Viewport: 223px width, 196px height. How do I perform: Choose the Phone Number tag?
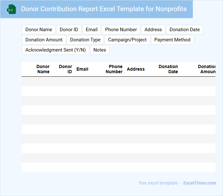(x=121, y=30)
